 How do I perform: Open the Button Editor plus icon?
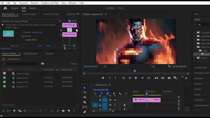[186, 78]
